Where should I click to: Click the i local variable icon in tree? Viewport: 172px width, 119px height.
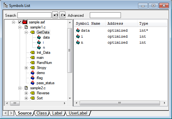[x=39, y=42]
